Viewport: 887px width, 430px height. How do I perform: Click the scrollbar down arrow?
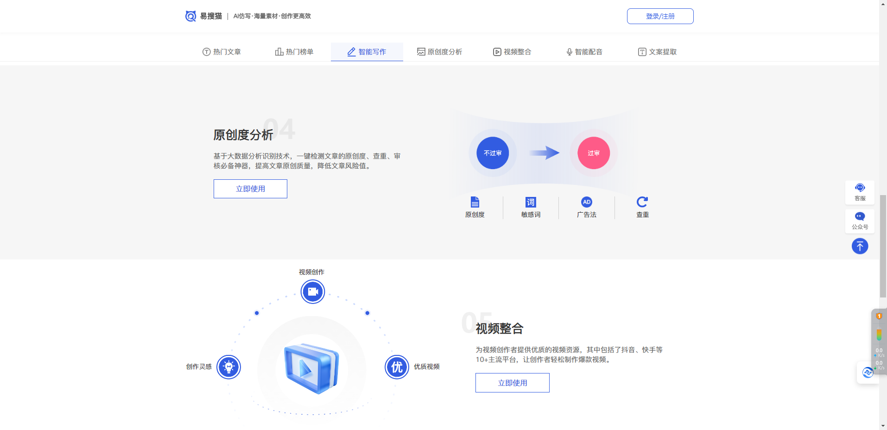[x=883, y=426]
